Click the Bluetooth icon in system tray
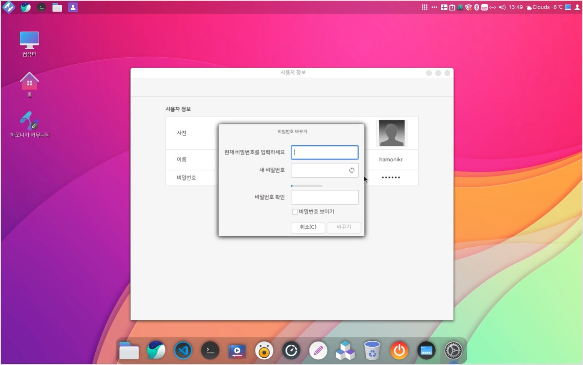 (x=476, y=7)
